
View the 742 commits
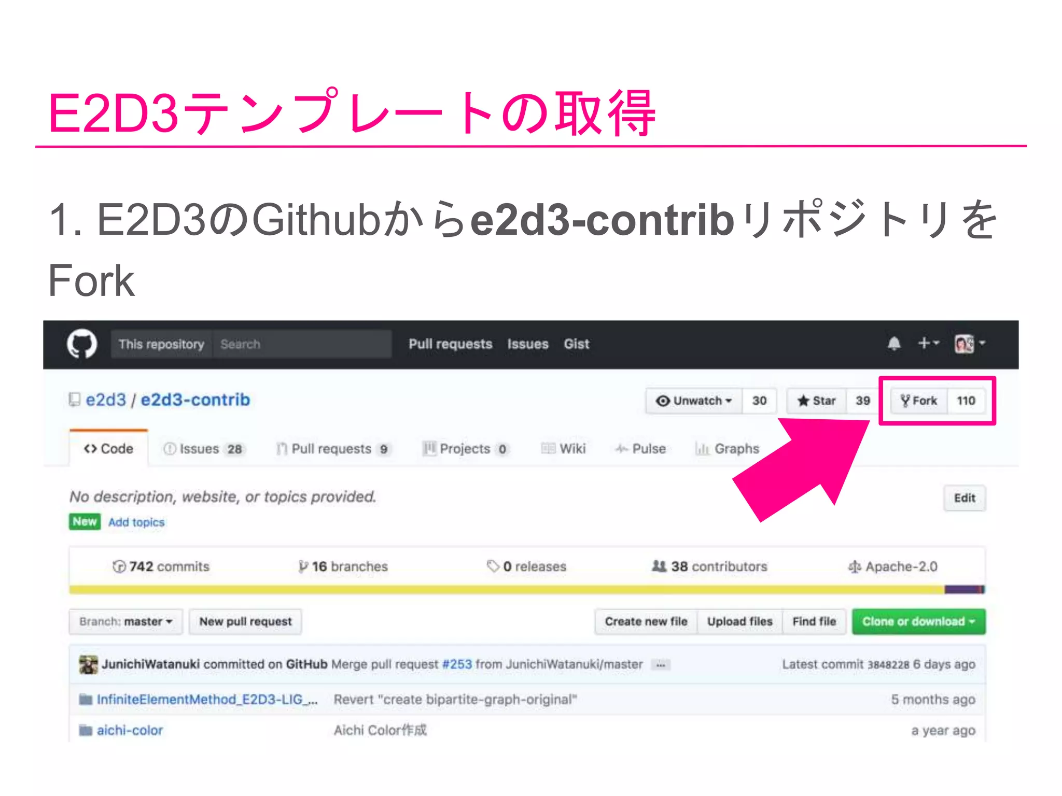click(161, 566)
